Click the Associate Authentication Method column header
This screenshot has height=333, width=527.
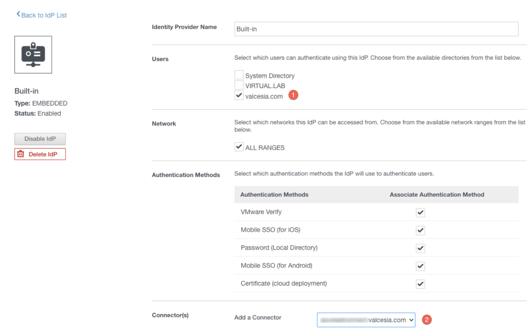[436, 195]
